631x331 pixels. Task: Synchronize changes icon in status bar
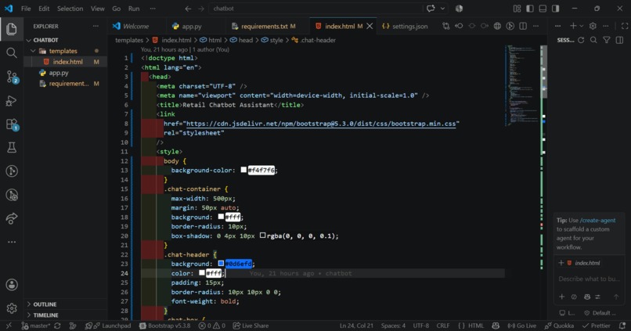pos(58,326)
